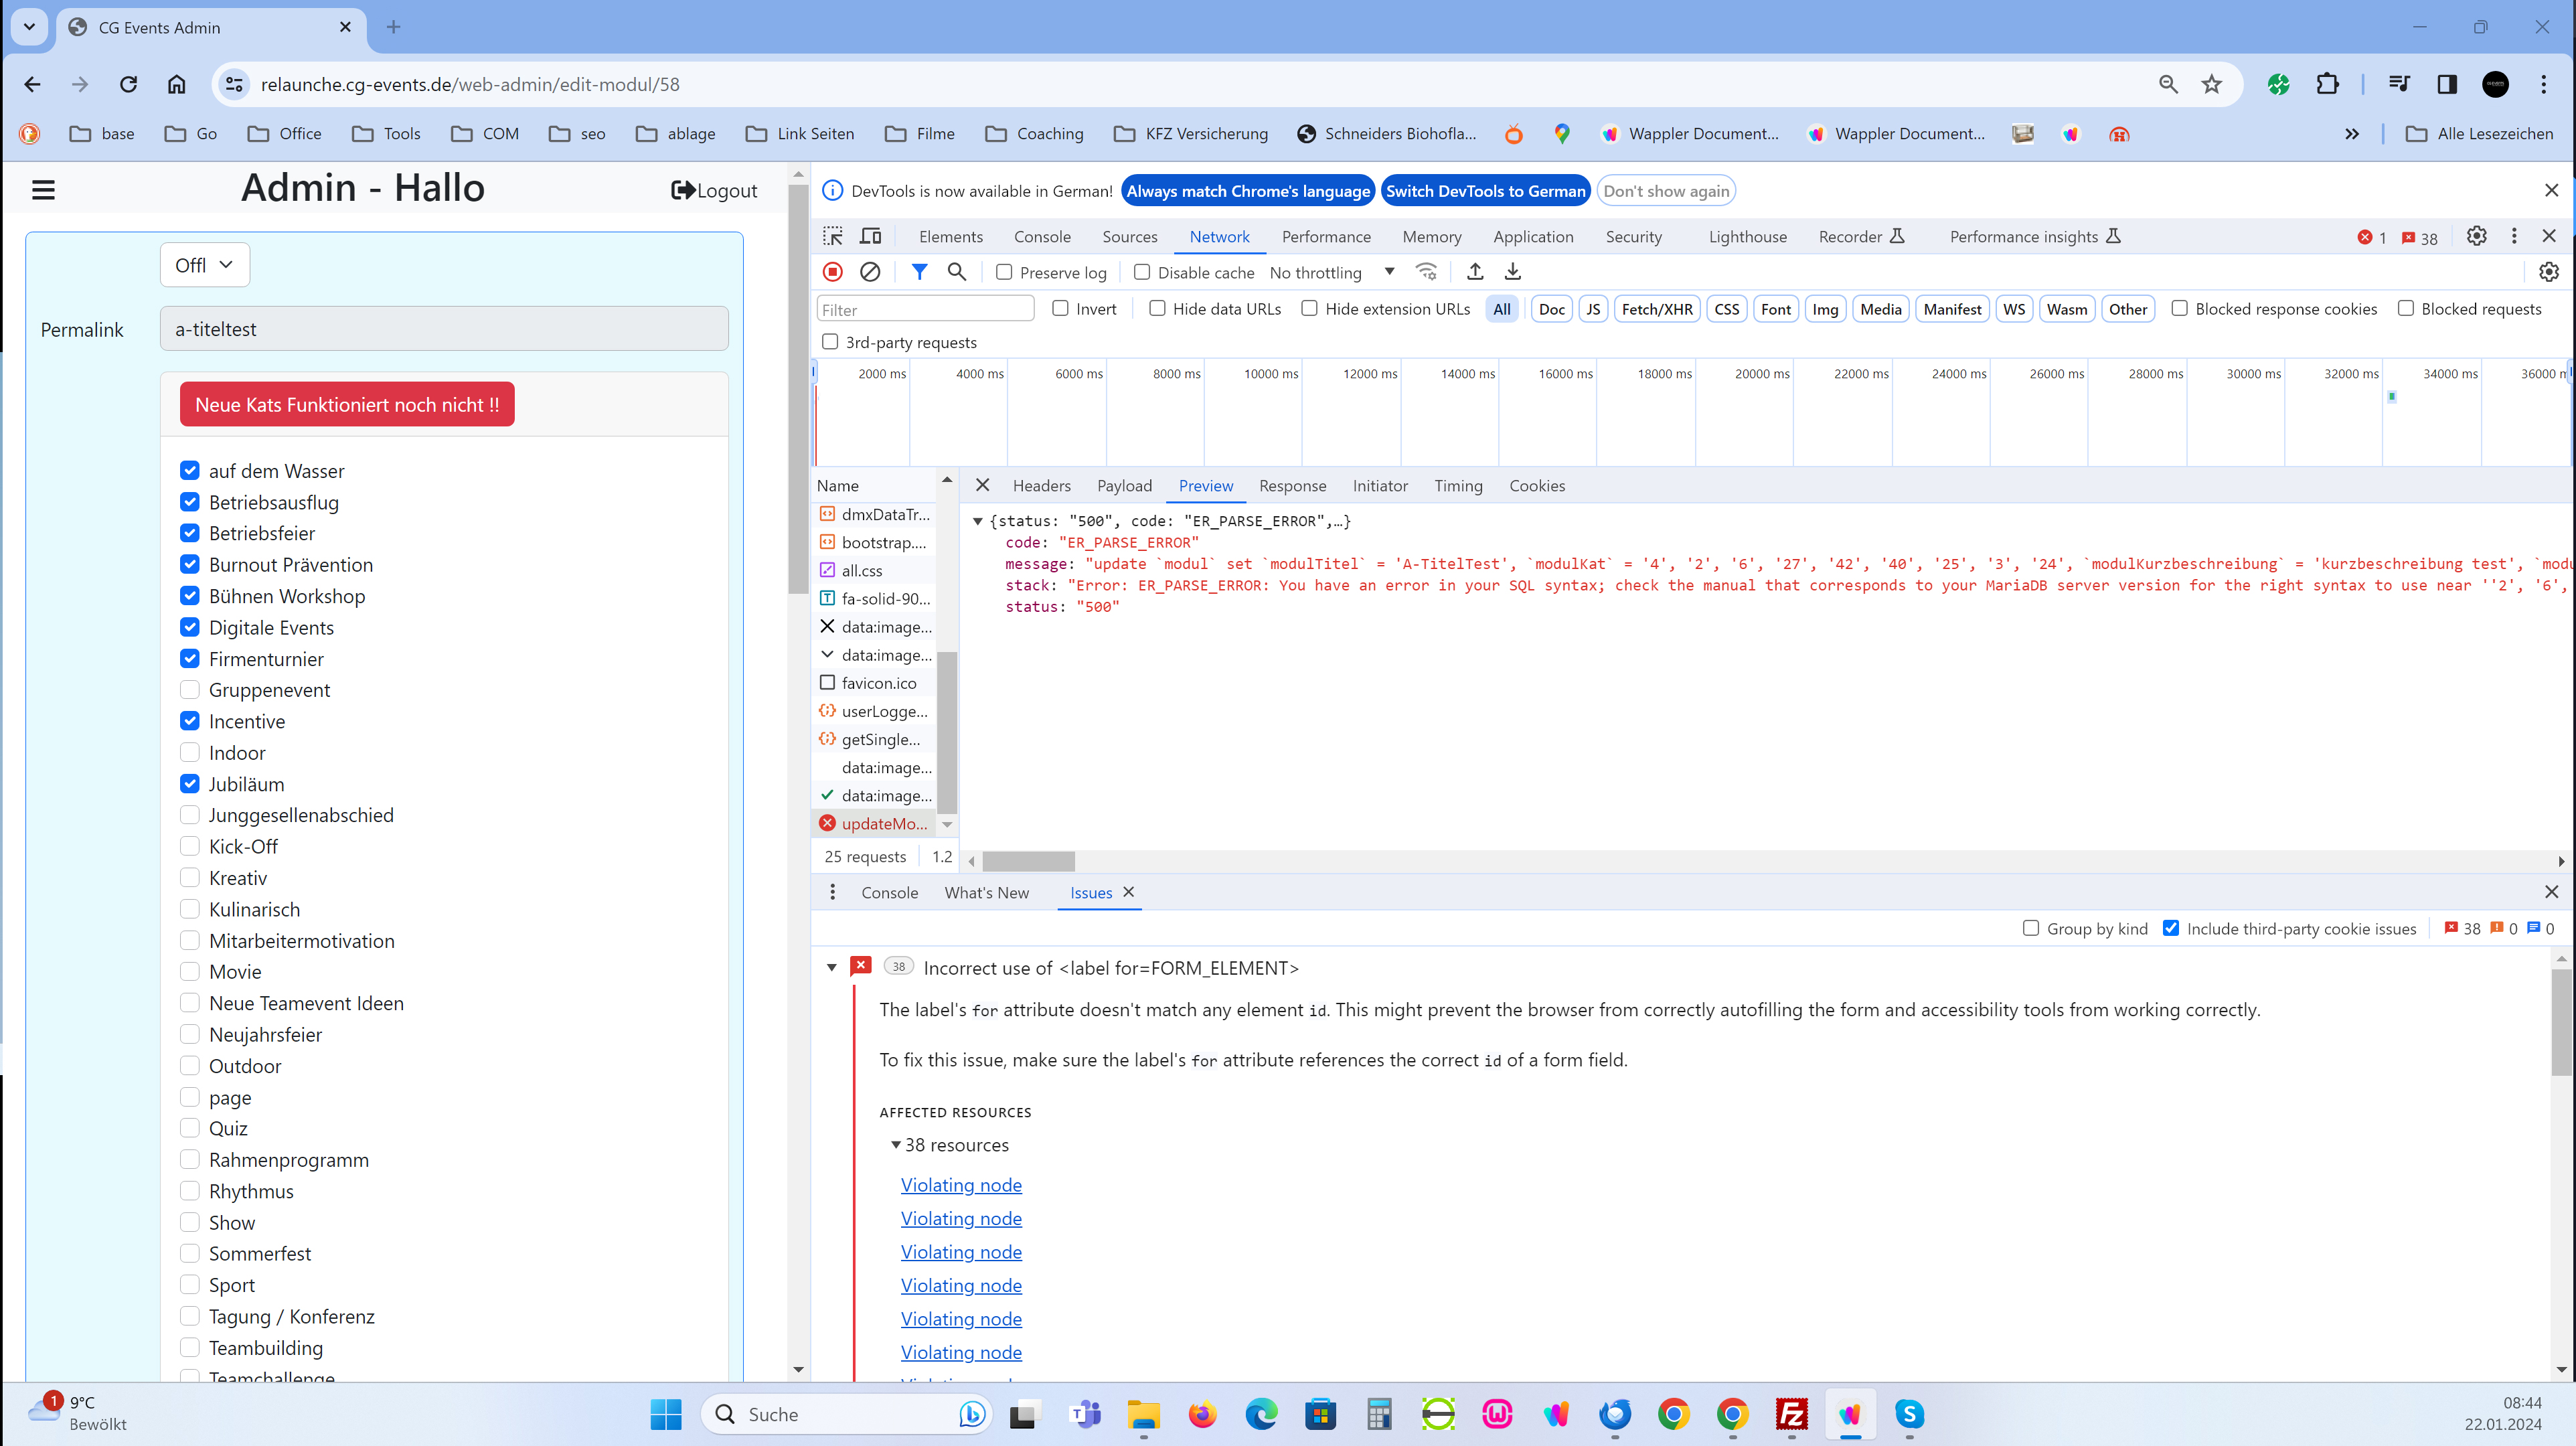Open the No throttling dropdown
The width and height of the screenshot is (2576, 1446).
(1333, 273)
